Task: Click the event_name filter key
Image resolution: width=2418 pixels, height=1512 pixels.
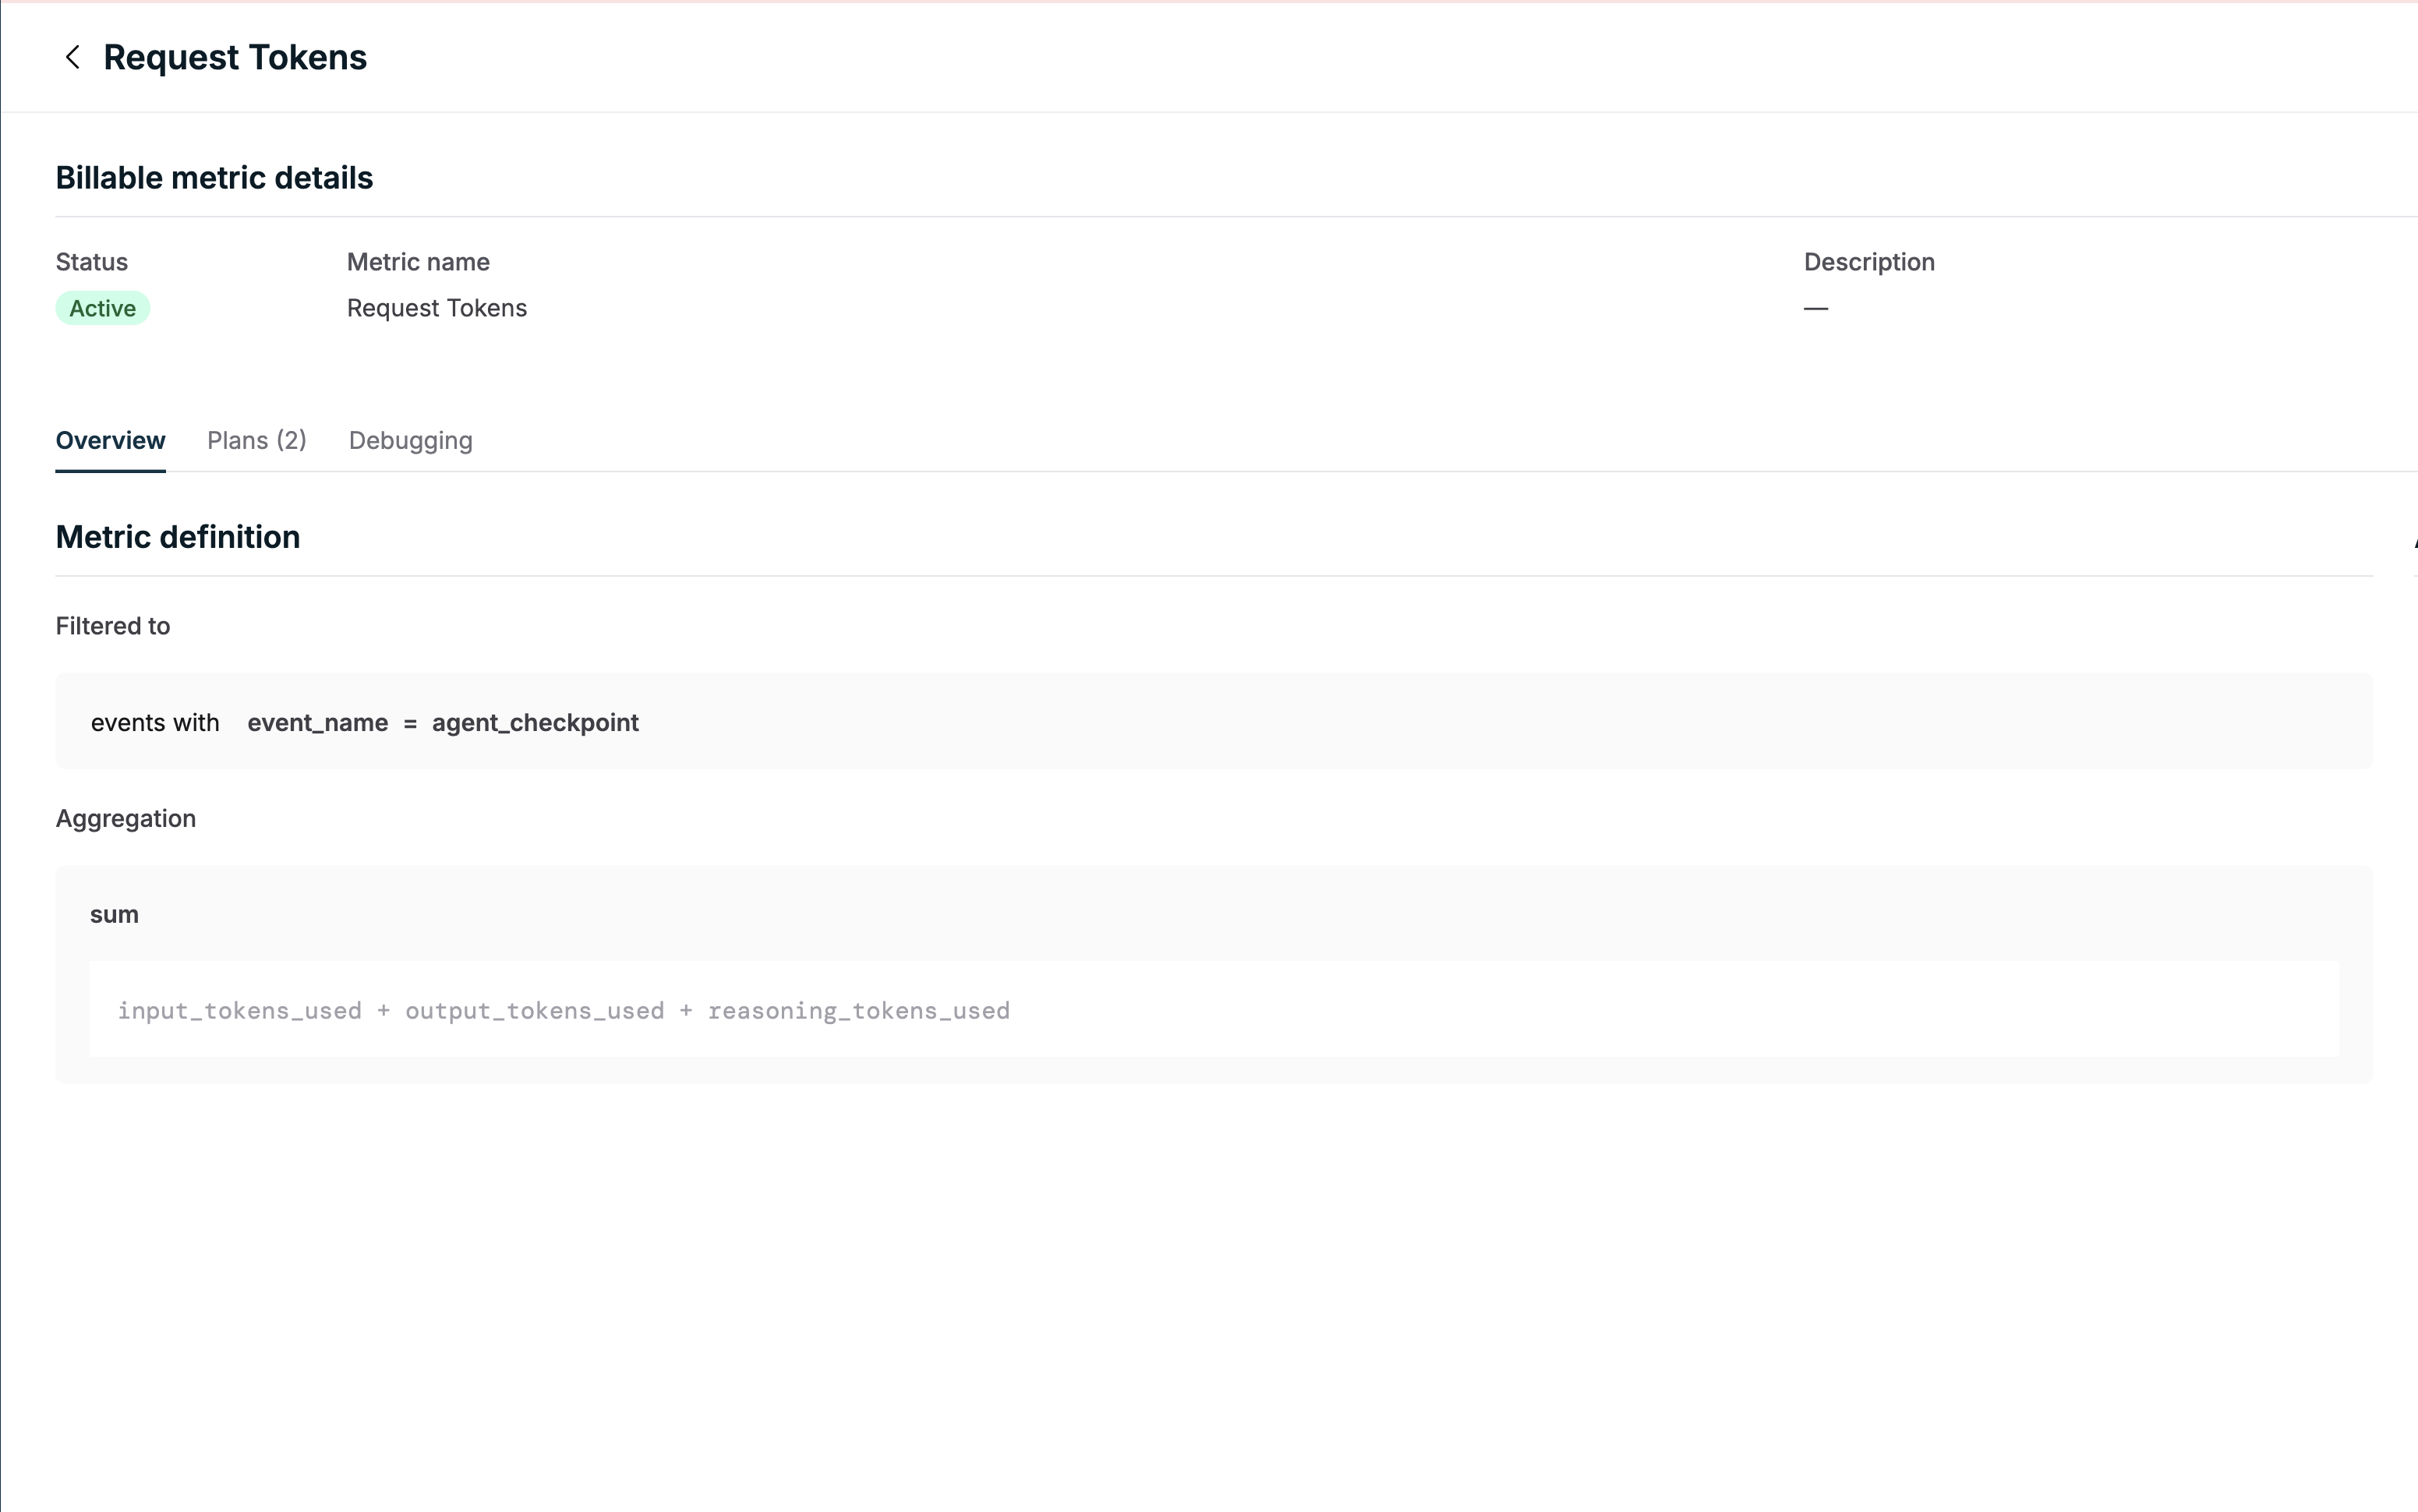Action: point(317,723)
